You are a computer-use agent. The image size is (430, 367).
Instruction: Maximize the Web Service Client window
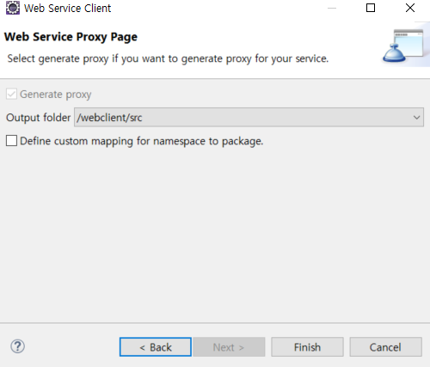pos(371,8)
